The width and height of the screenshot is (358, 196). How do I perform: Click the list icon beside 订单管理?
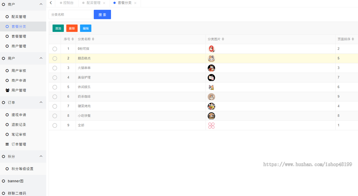tap(7, 144)
